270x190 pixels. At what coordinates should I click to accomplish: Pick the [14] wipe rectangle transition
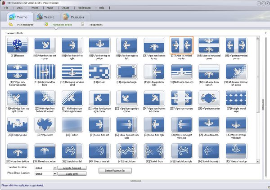tap(127, 72)
